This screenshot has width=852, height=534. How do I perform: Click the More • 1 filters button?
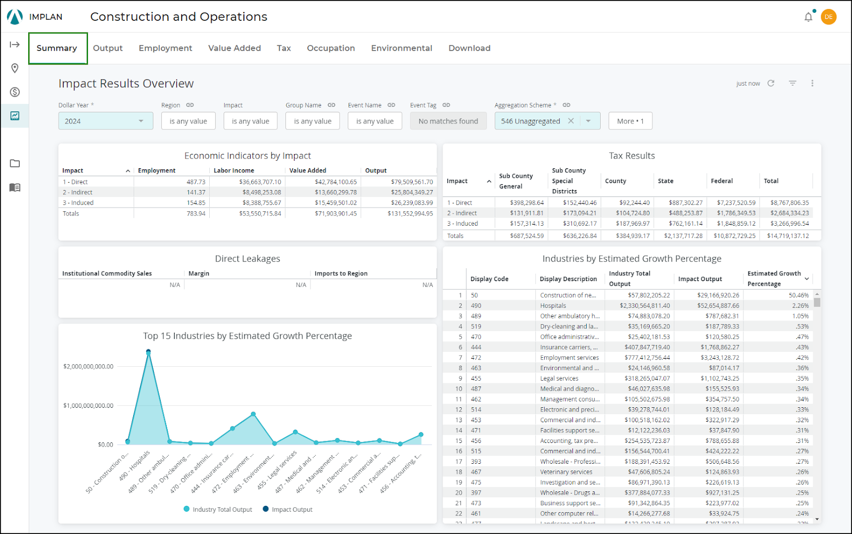click(x=630, y=121)
